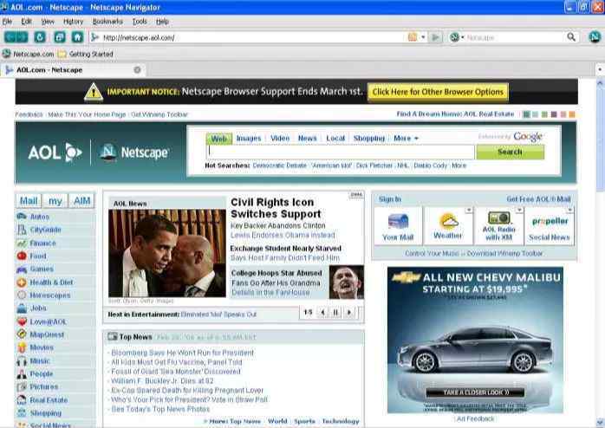Open the Tools menu
Viewport: 605px width, 428px height.
[140, 22]
